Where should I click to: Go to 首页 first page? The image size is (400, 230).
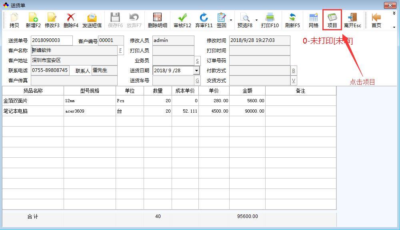pyautogui.click(x=376, y=20)
